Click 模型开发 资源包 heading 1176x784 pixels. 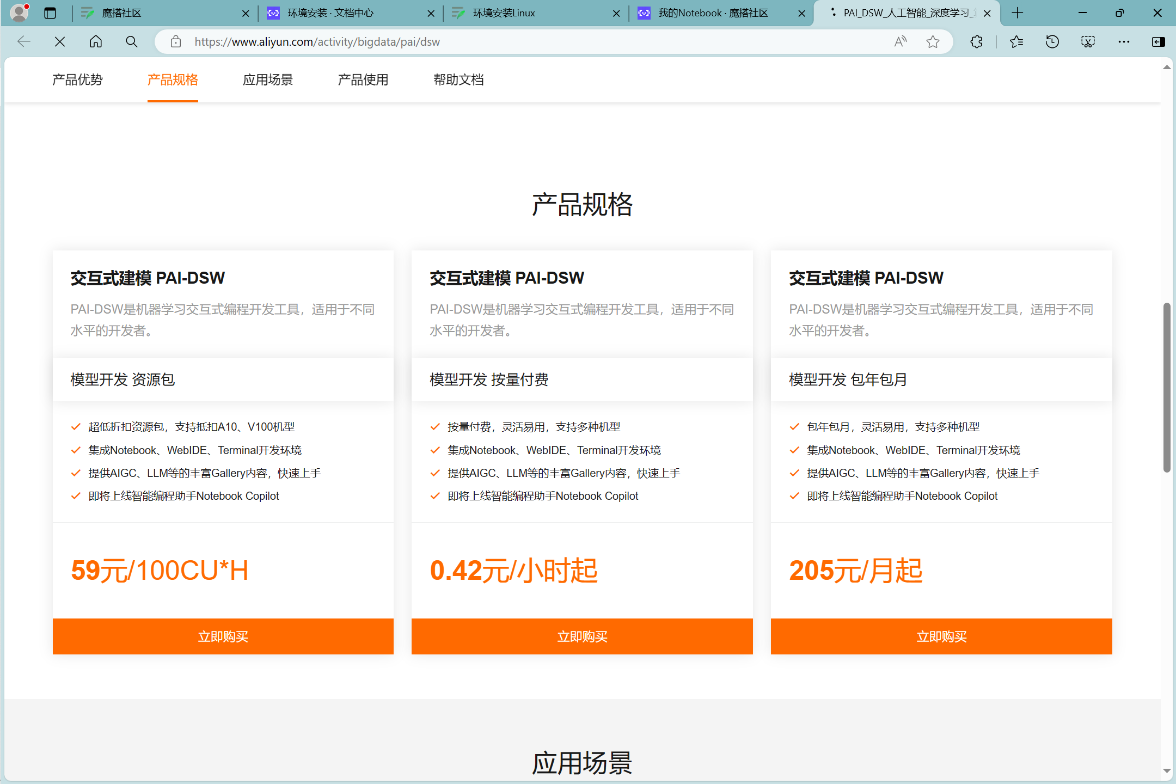point(122,379)
